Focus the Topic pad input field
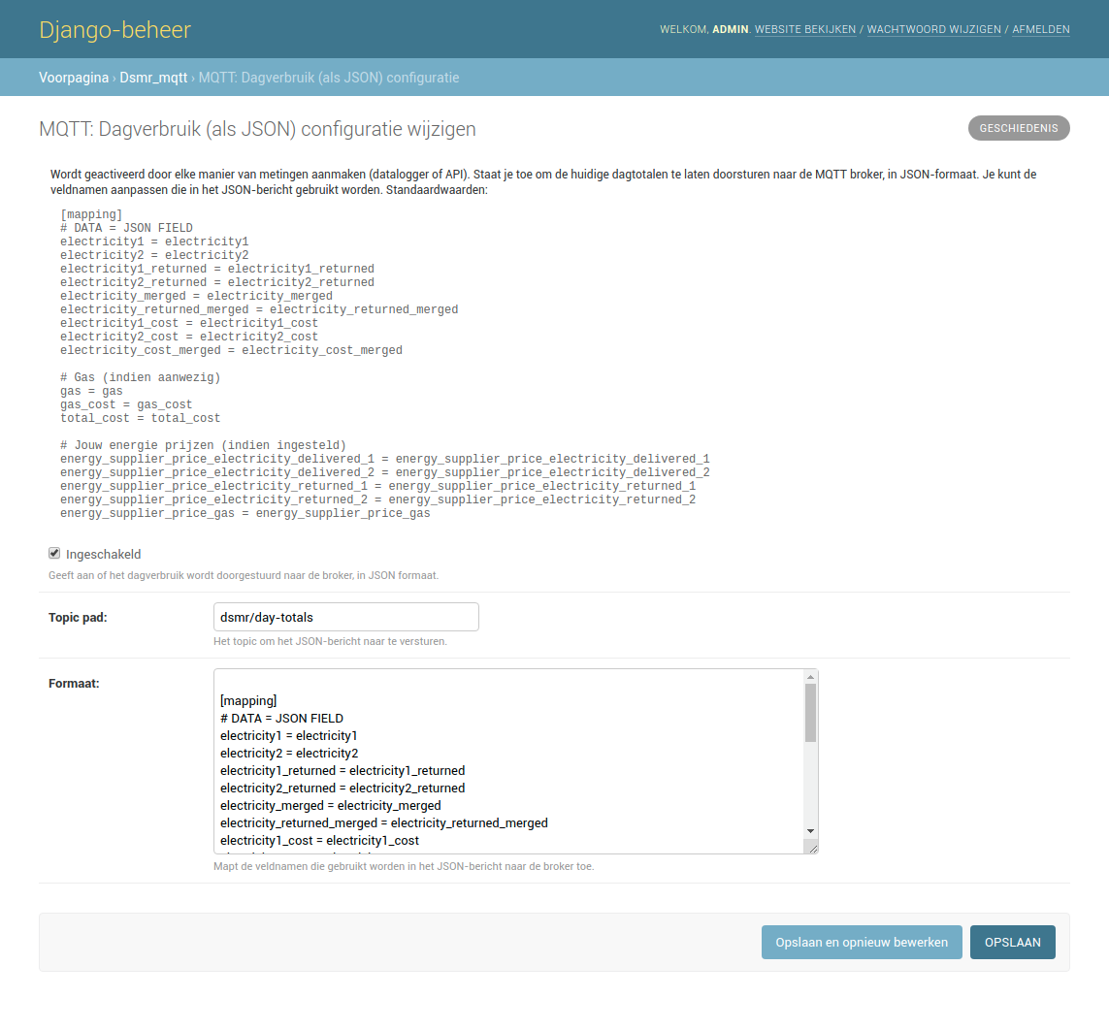Image resolution: width=1109 pixels, height=1030 pixels. pos(345,617)
